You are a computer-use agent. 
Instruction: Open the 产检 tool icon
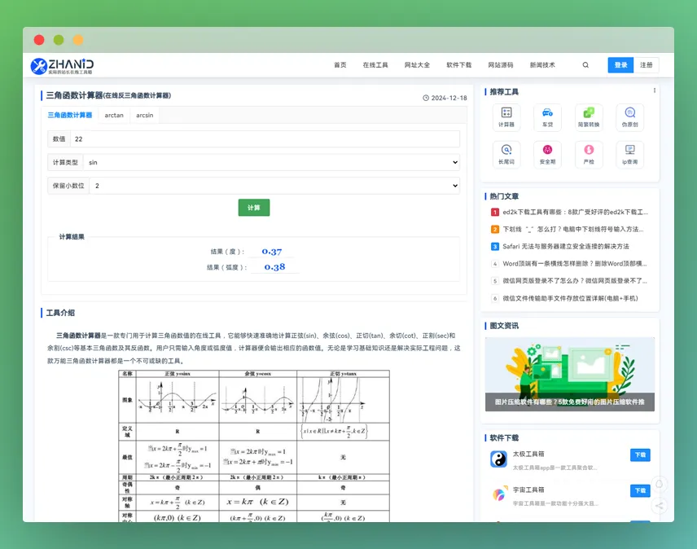[588, 155]
